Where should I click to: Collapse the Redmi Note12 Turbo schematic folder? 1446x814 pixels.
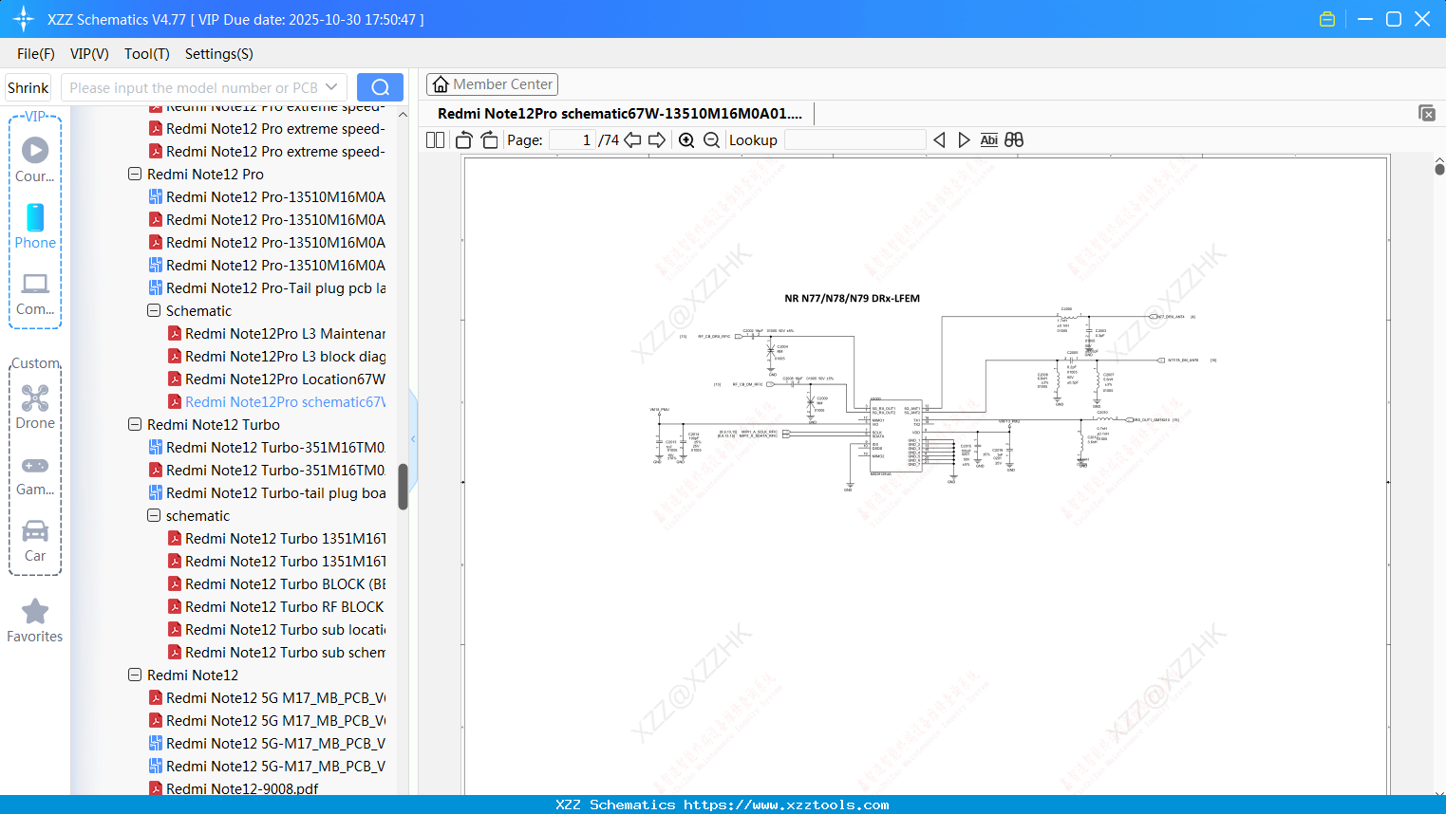pyautogui.click(x=153, y=515)
